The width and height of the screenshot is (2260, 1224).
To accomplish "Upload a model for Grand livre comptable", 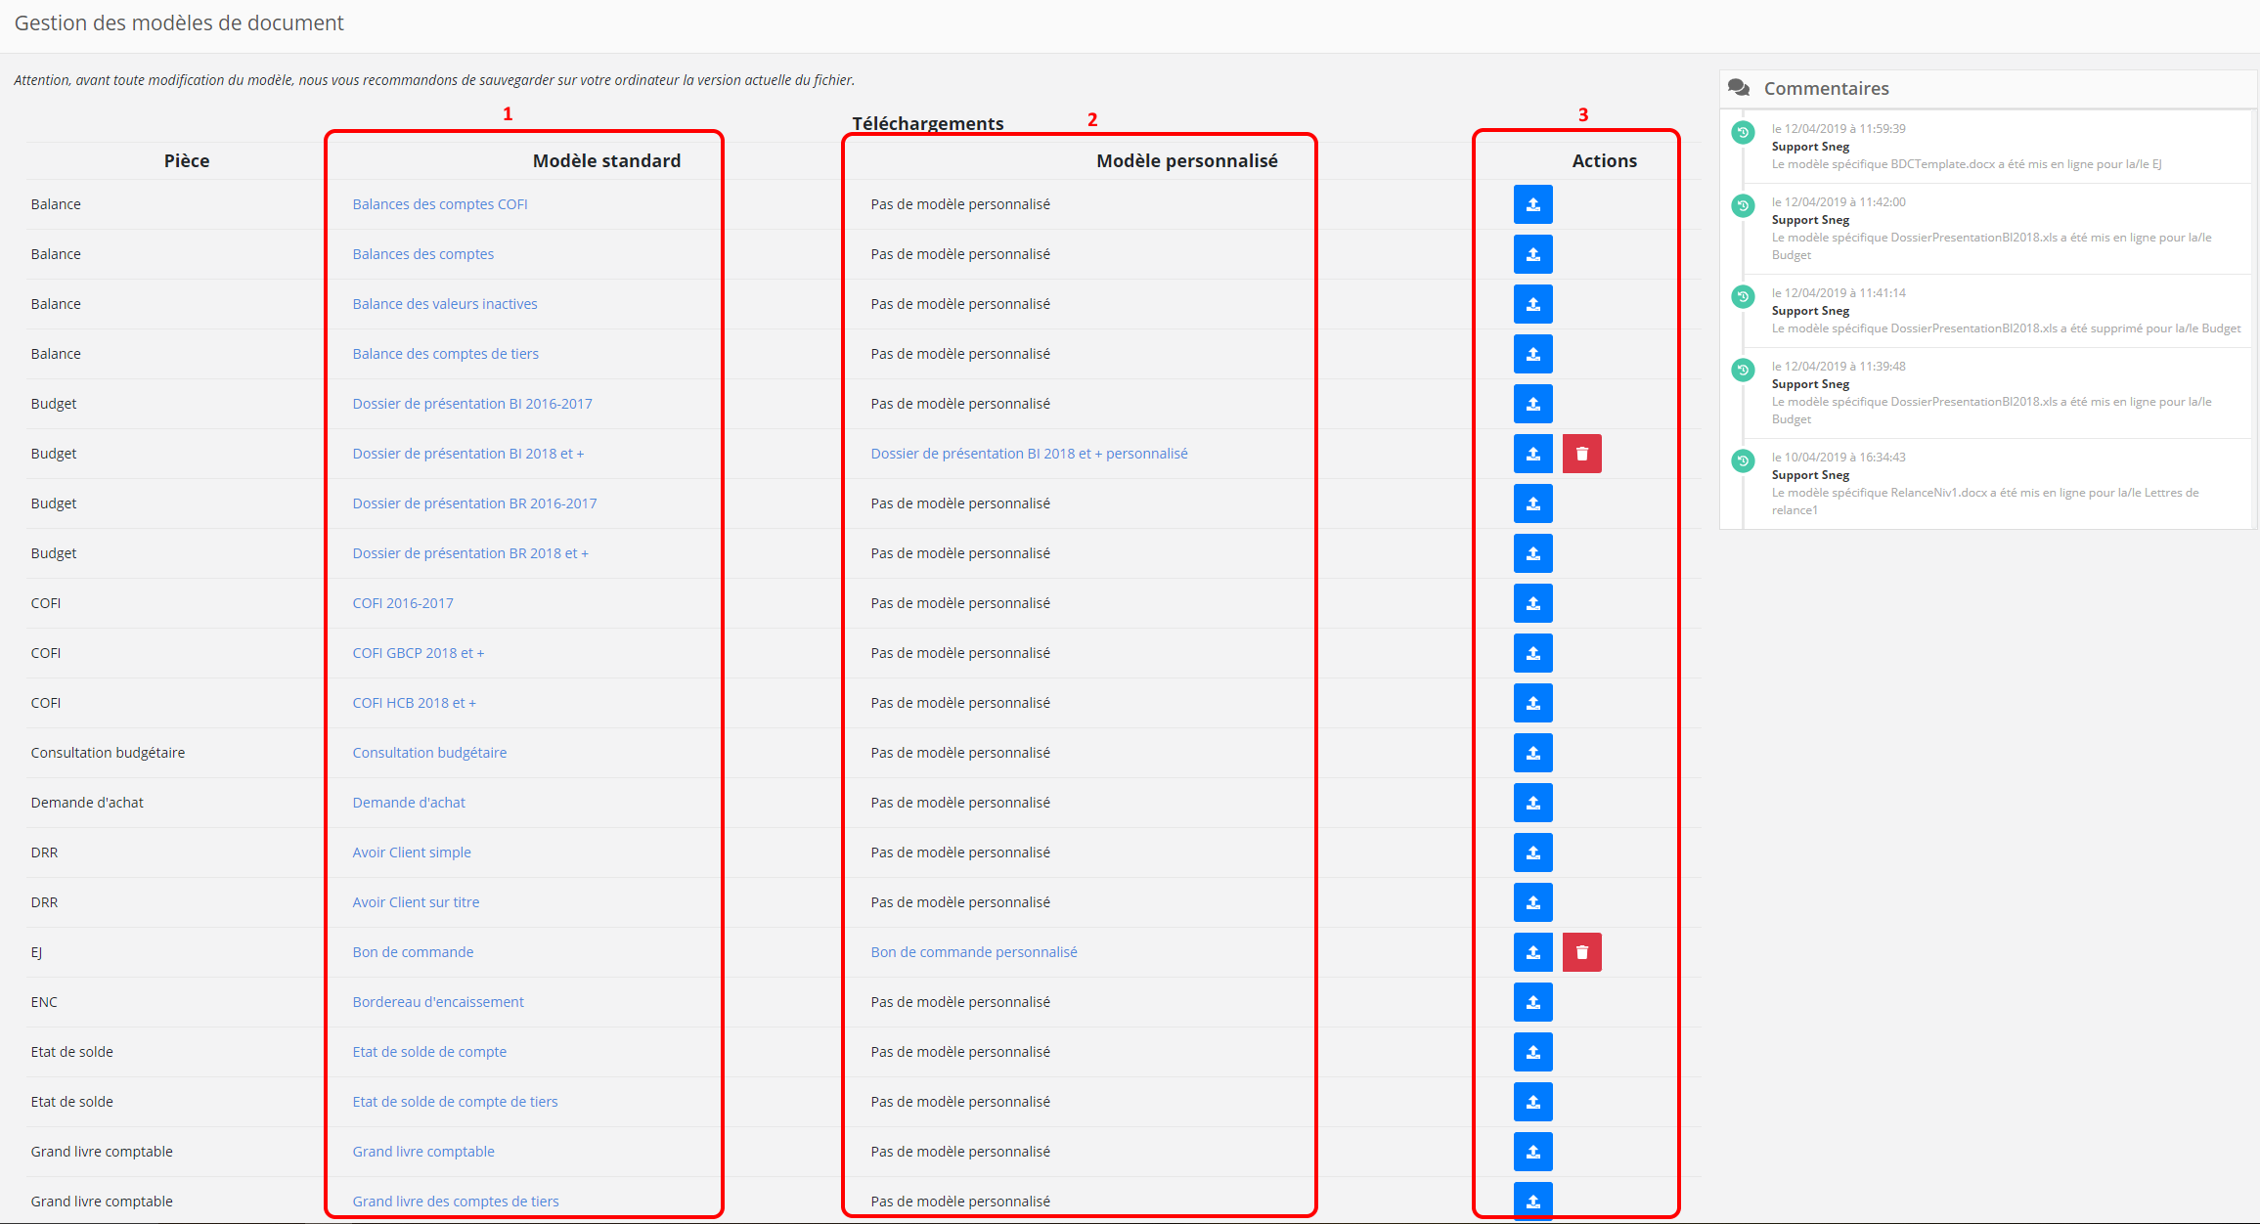I will pyautogui.click(x=1532, y=1152).
